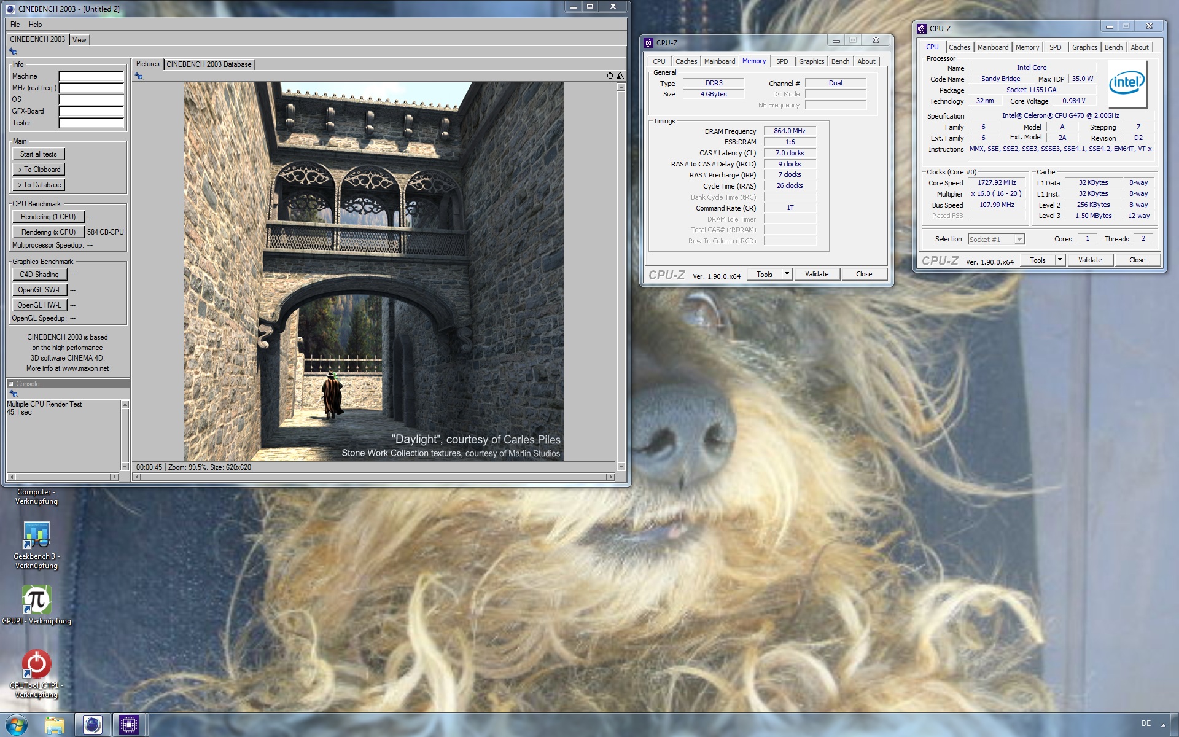Viewport: 1179px width, 737px height.
Task: Open About tab in CPU-Z CPU window
Action: point(1139,47)
